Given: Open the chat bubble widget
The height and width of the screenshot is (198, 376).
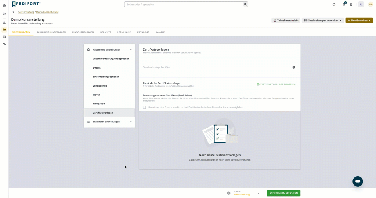Looking at the screenshot, I should coord(358,181).
